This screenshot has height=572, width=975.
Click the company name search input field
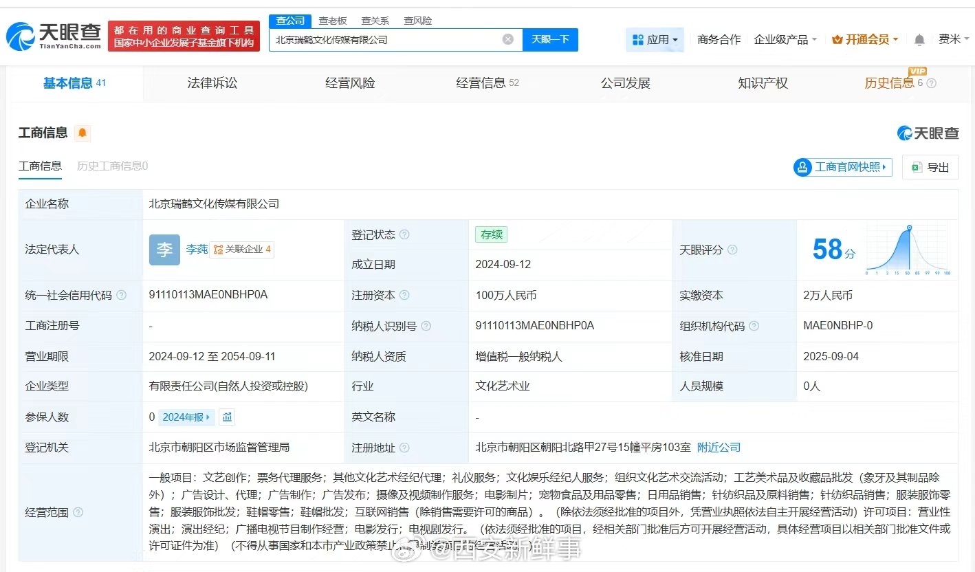385,40
